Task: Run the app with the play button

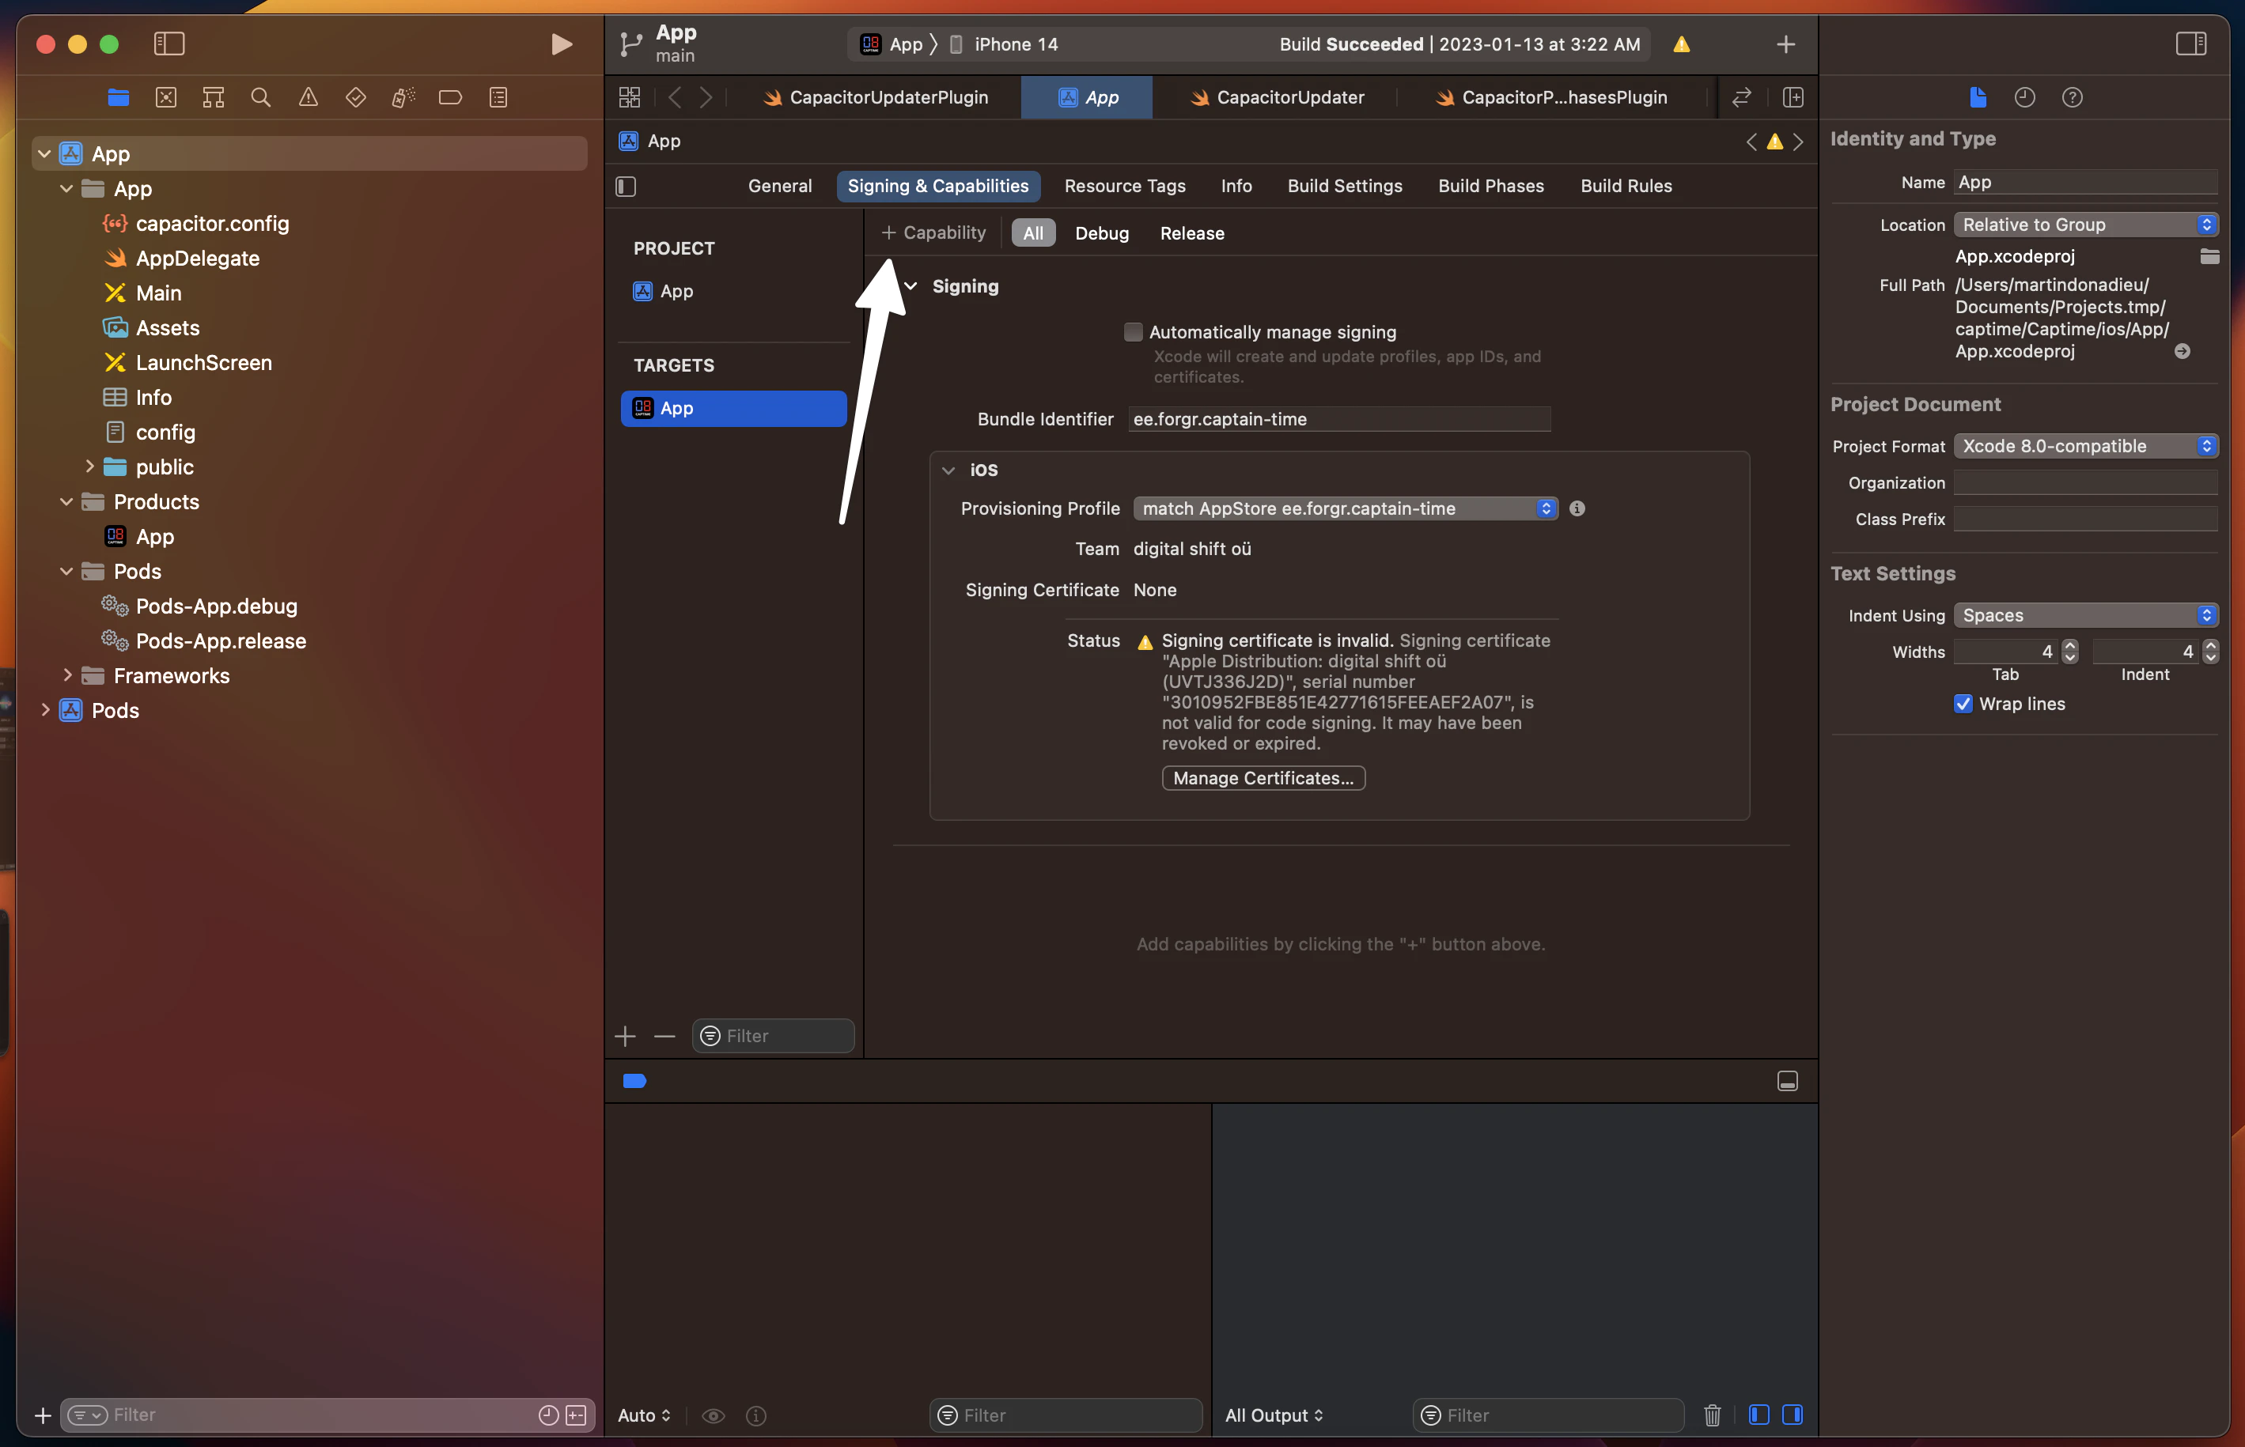Action: [x=561, y=43]
